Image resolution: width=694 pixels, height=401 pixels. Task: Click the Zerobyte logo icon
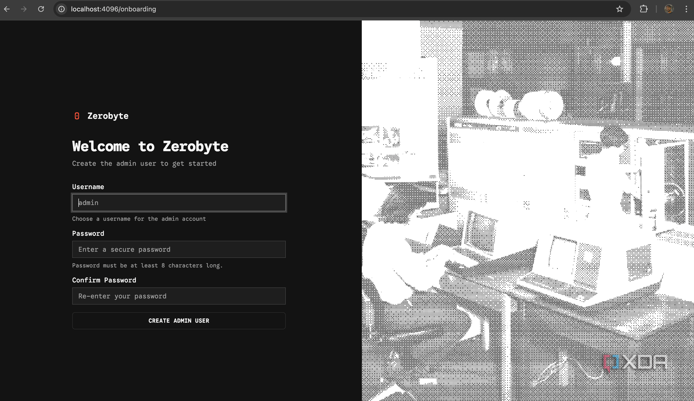tap(77, 116)
